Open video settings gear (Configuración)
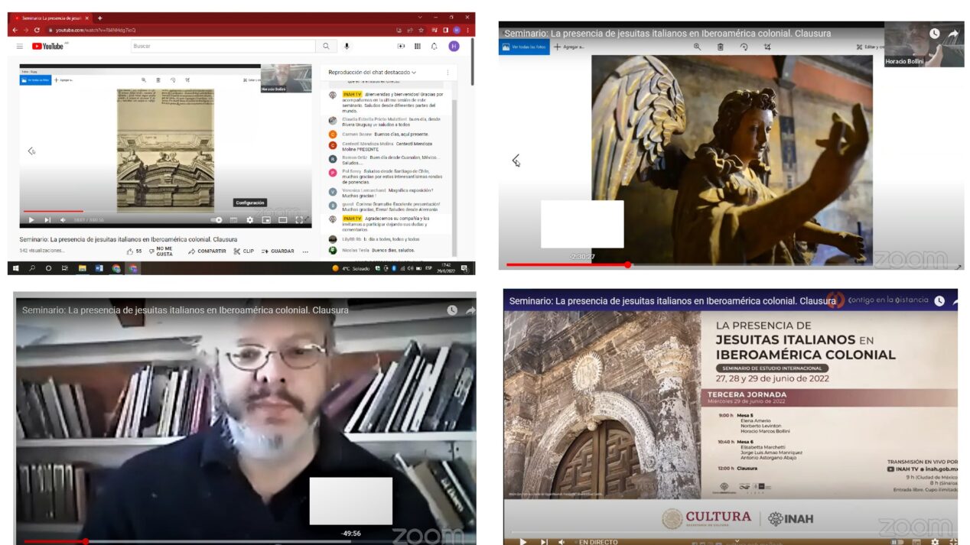 [x=249, y=220]
